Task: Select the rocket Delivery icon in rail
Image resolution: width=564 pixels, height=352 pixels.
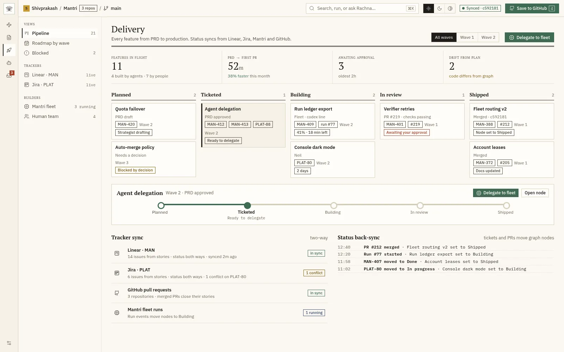Action: coord(9,50)
